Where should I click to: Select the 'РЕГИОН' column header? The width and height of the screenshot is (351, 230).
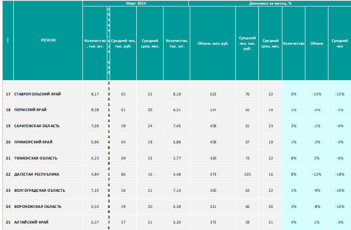(48, 40)
